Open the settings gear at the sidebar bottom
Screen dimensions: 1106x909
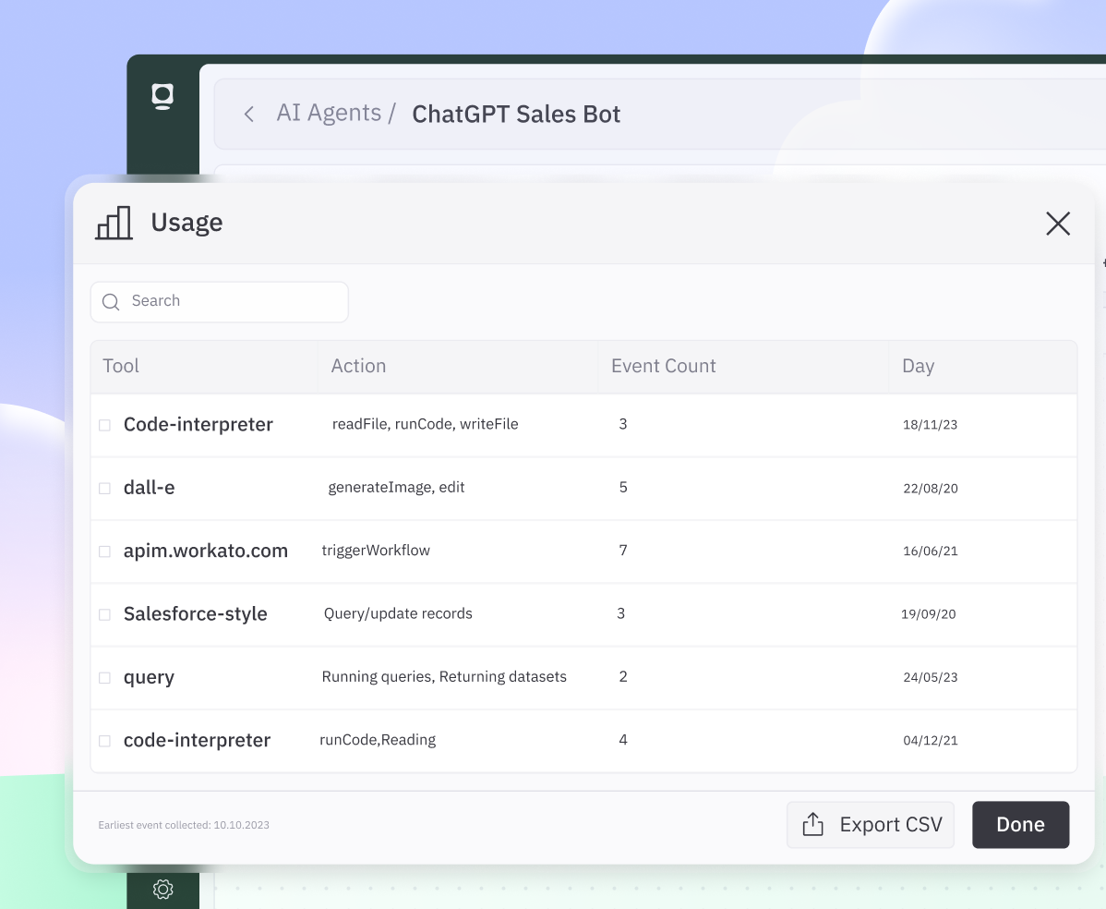pos(162,889)
